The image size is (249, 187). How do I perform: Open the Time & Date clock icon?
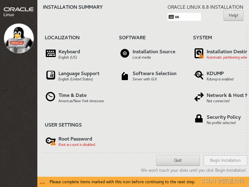coord(50,97)
